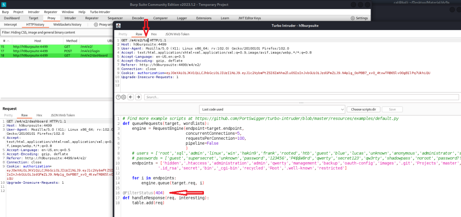
Task: Select Pretty tab in Turbo Intruder window
Action: click(123, 34)
